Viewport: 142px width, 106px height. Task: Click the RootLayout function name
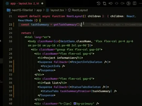point(75,16)
